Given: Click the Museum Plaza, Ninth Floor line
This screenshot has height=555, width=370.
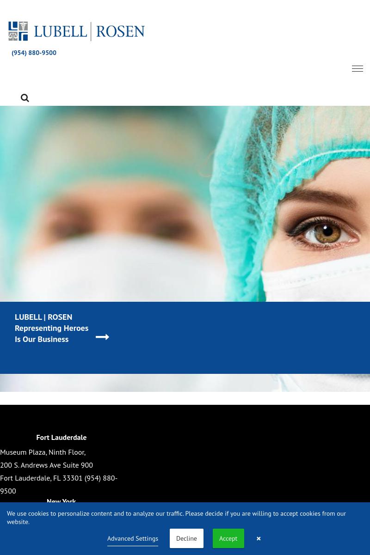Looking at the screenshot, I should coord(43,452).
